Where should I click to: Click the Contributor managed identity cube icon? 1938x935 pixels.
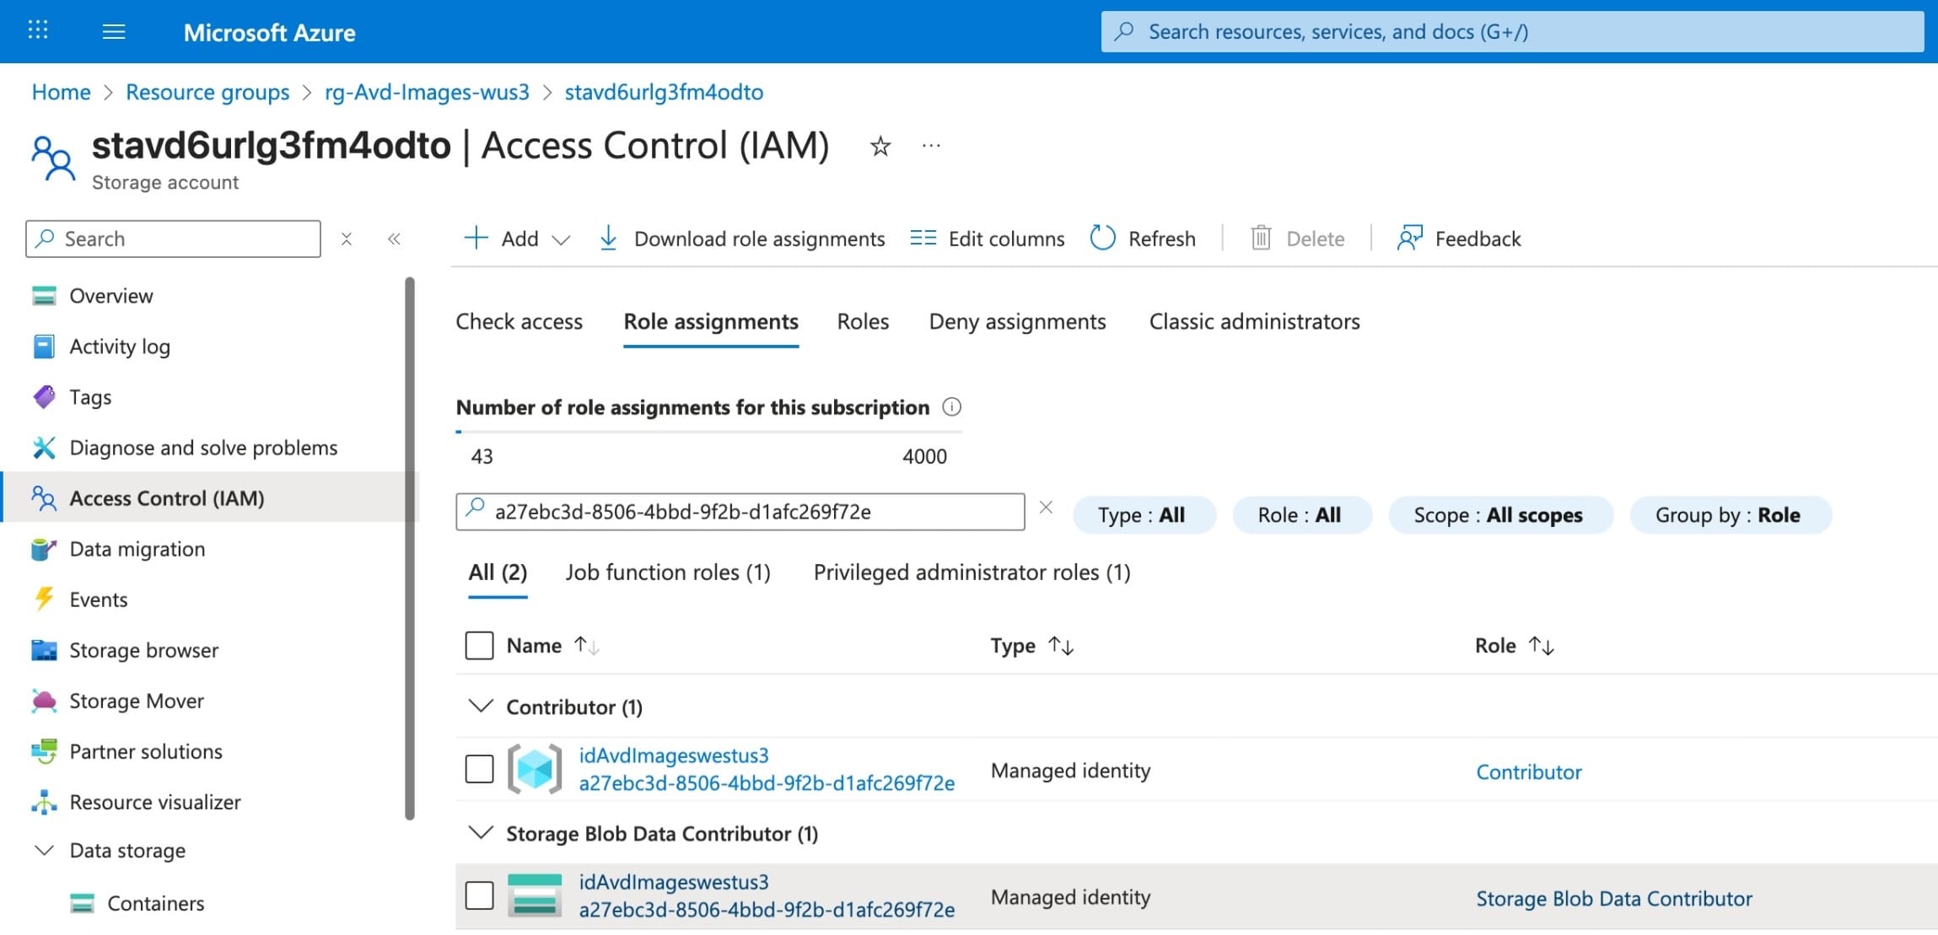535,769
